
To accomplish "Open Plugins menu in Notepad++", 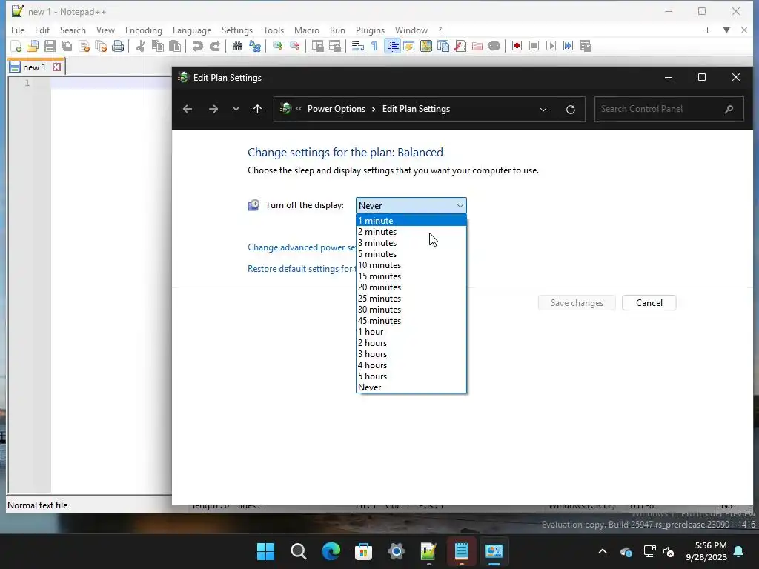I will tap(370, 30).
